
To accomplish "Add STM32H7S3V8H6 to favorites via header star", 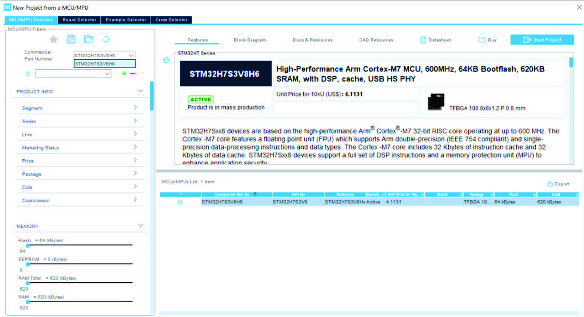I will [x=166, y=60].
